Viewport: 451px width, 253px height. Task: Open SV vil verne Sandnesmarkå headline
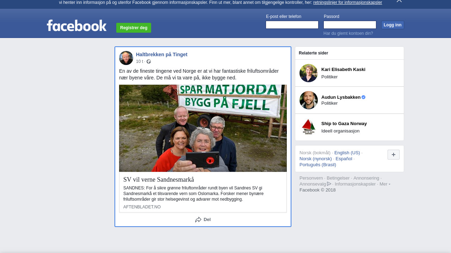coord(159,180)
